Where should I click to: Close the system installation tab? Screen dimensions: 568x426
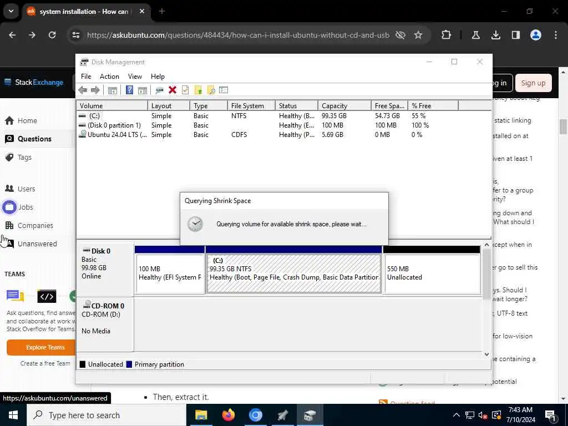click(x=142, y=11)
